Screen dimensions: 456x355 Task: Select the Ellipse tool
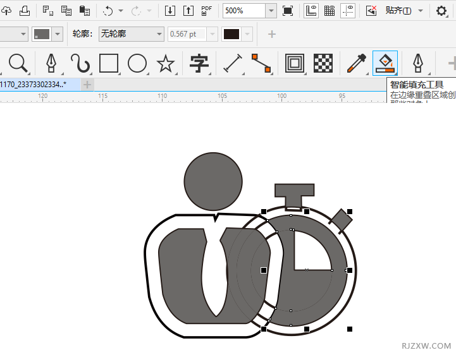(137, 63)
